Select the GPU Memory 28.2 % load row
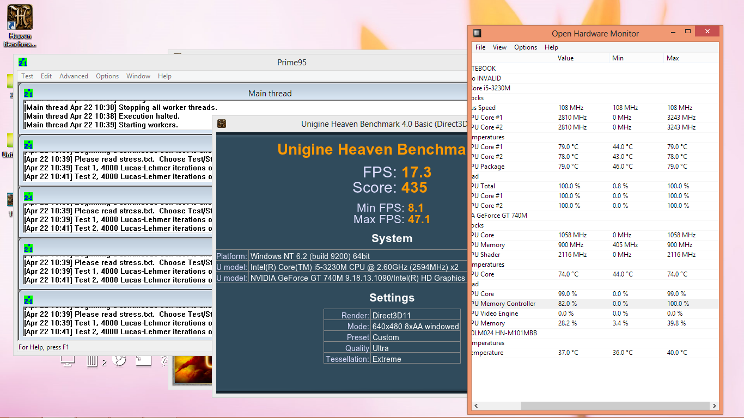 coord(595,323)
